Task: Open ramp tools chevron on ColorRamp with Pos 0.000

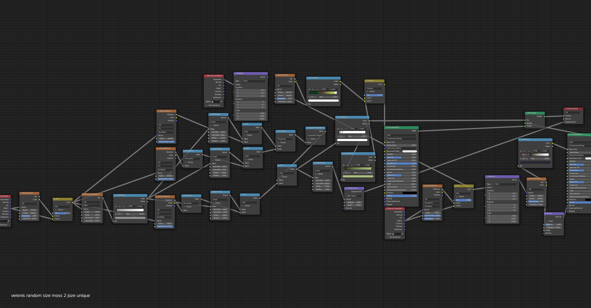Action: pyautogui.click(x=124, y=206)
